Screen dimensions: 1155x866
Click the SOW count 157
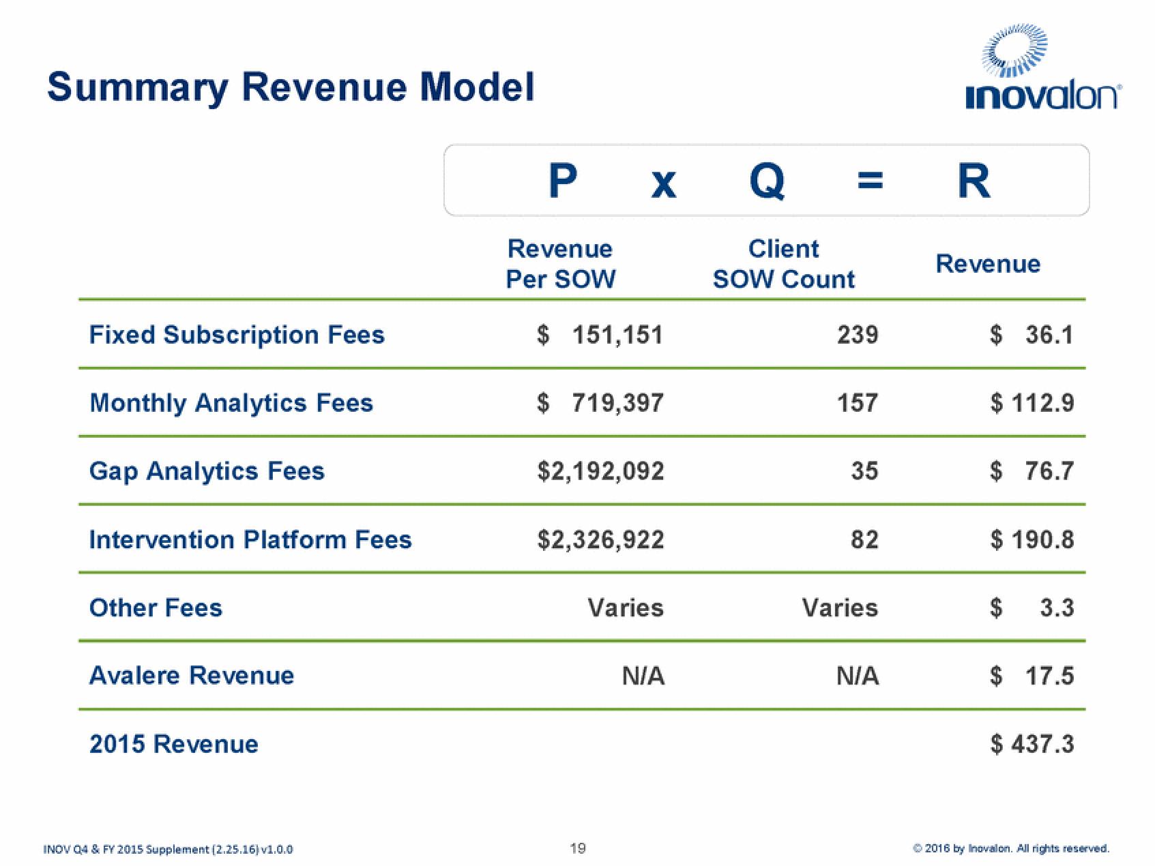[858, 403]
